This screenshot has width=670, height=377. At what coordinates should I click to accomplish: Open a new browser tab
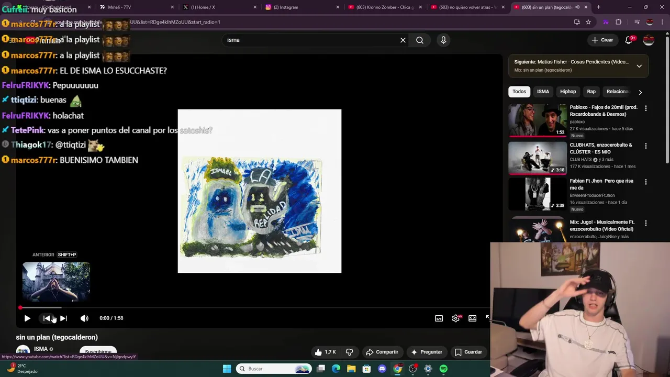click(x=598, y=7)
